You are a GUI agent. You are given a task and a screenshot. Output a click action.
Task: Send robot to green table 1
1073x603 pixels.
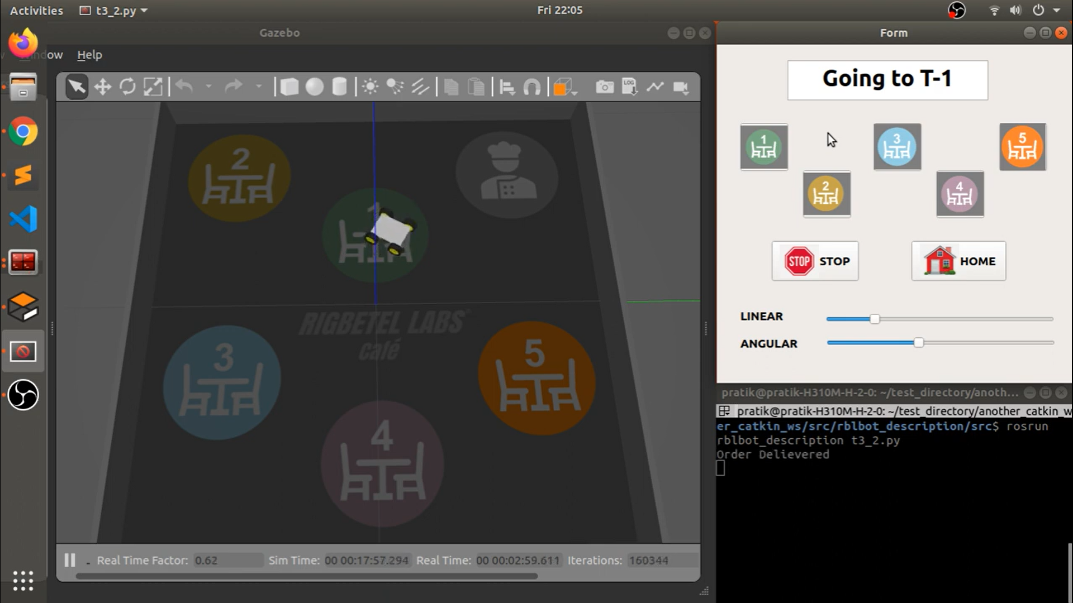coord(764,147)
